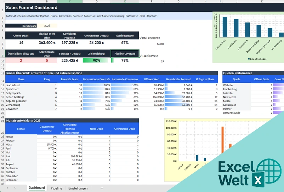Screen dimensions: 284x192
Task: Click the Abschlussquote value 67%
Action: (125, 43)
